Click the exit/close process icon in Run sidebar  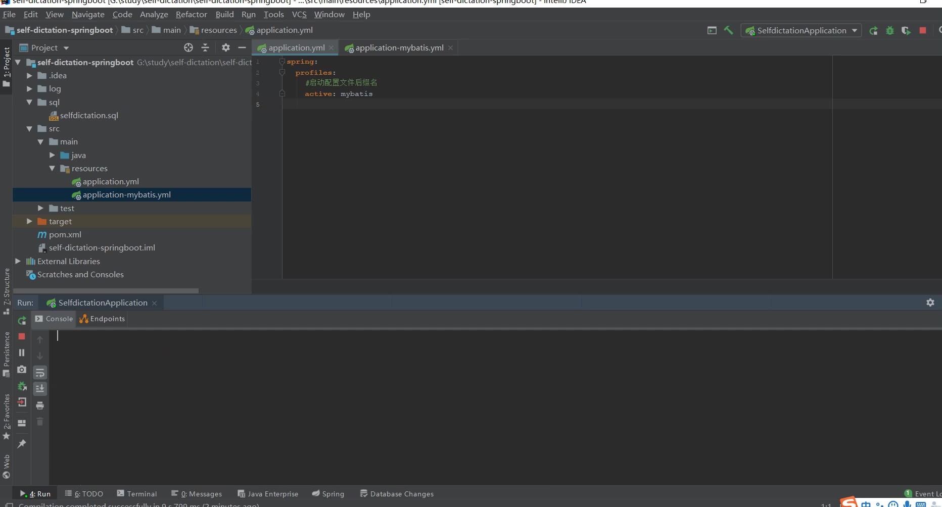pyautogui.click(x=22, y=402)
